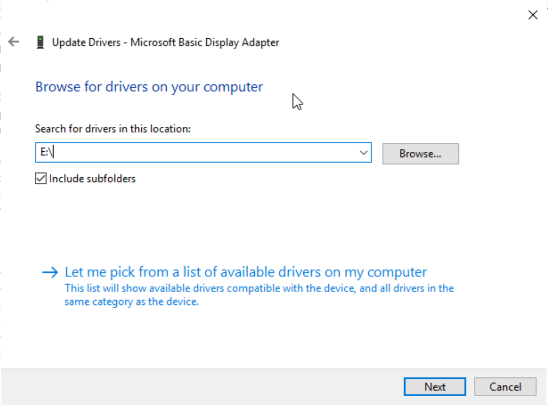Click the display adapter device icon

coord(40,42)
